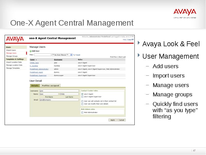Open Manage Location Data in the sidebar
This screenshot has height=155, width=206.
tap(14, 65)
